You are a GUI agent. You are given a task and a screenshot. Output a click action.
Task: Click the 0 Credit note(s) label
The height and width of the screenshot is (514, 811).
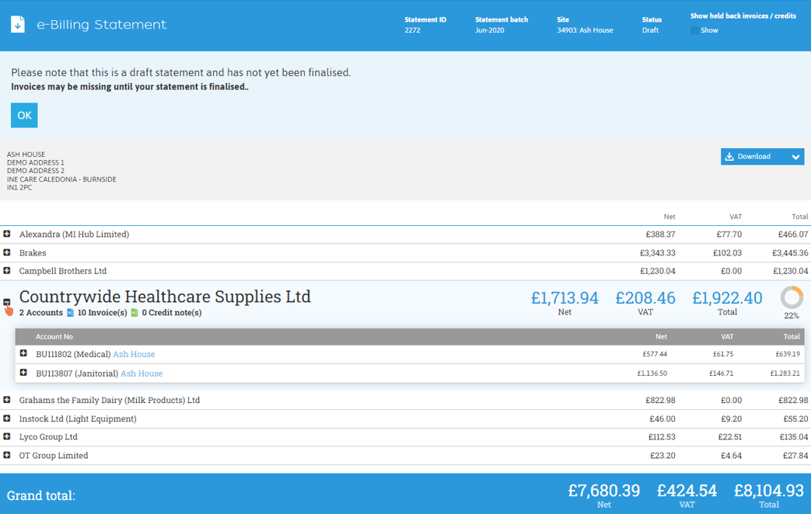tap(172, 313)
